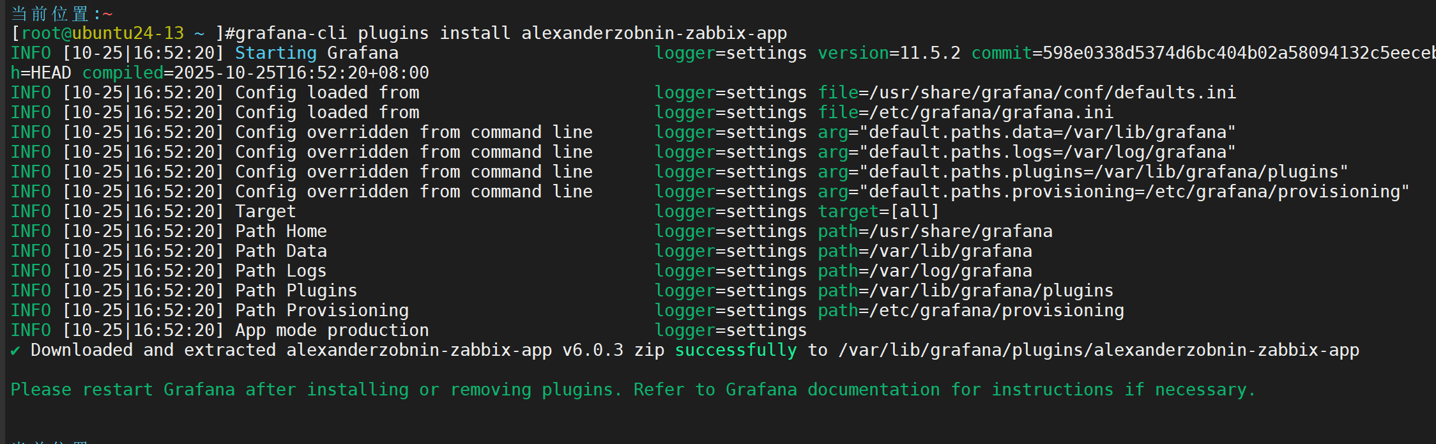Click the h=HEAD text

pos(41,73)
